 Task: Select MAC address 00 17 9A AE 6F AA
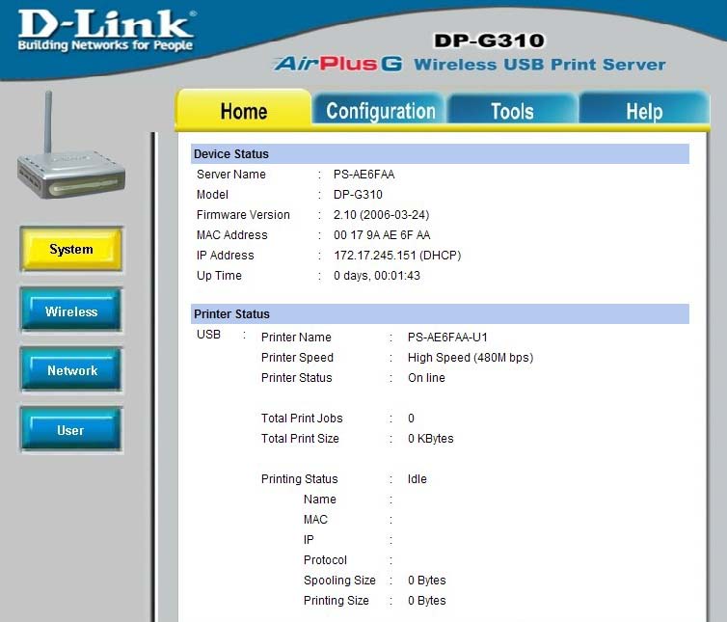pyautogui.click(x=382, y=235)
